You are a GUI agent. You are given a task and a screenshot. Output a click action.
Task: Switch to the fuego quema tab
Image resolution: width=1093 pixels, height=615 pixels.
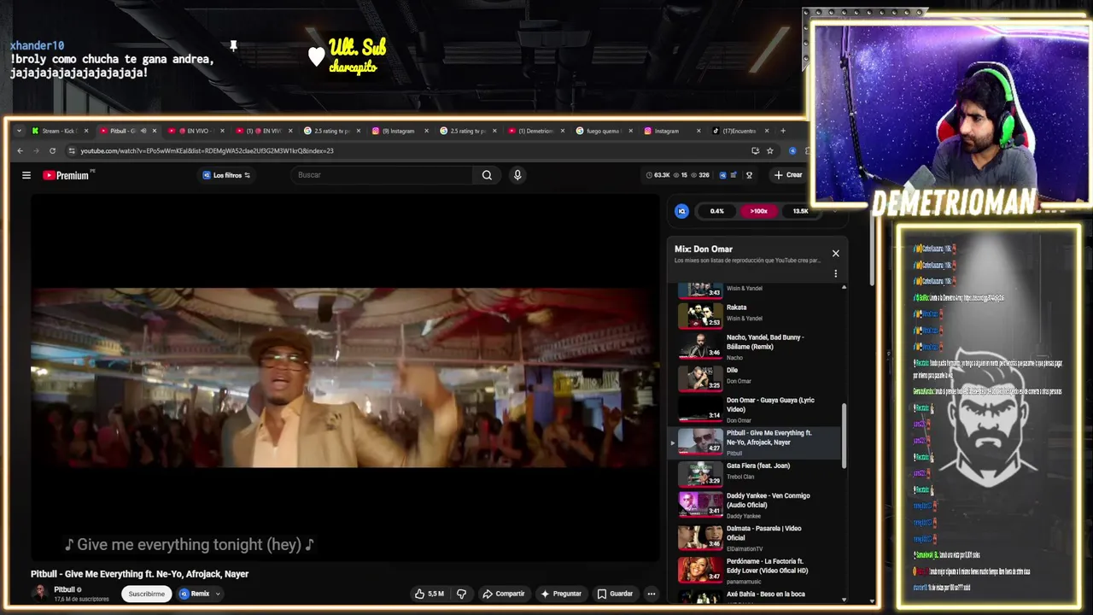click(x=602, y=131)
